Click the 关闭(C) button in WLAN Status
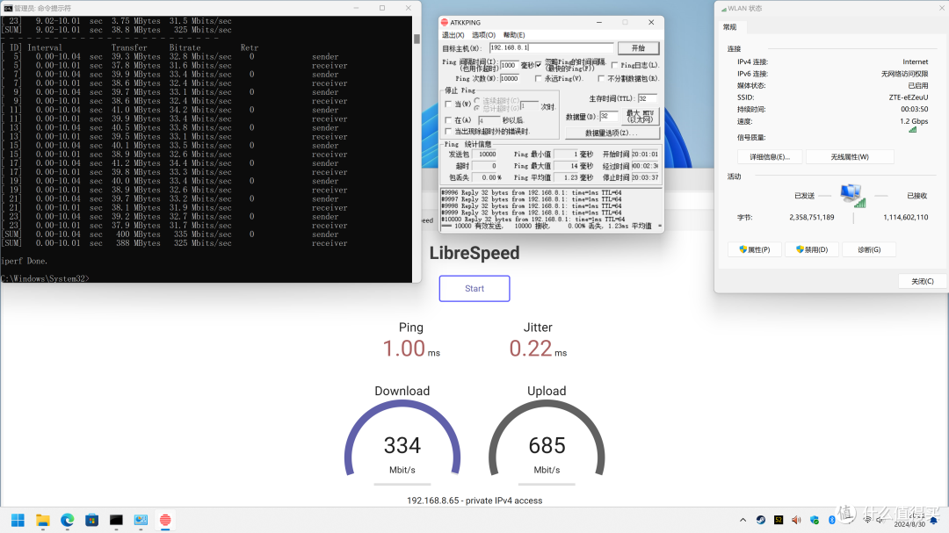949x533 pixels. pyautogui.click(x=923, y=281)
